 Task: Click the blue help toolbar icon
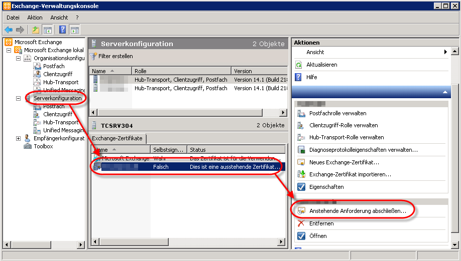point(63,30)
